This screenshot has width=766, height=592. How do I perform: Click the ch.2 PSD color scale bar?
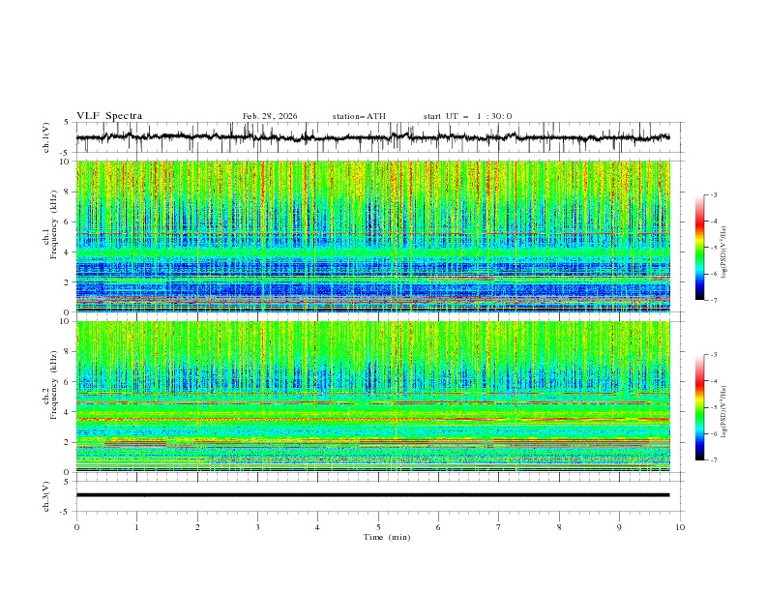699,407
